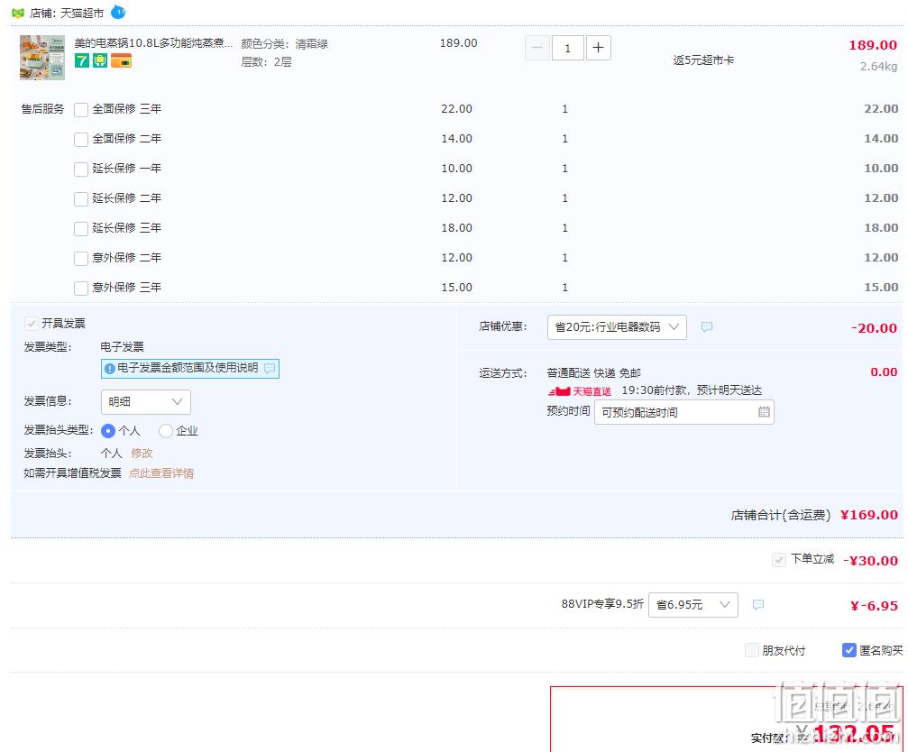Click the blue info icon in e-invoice notice

(109, 368)
